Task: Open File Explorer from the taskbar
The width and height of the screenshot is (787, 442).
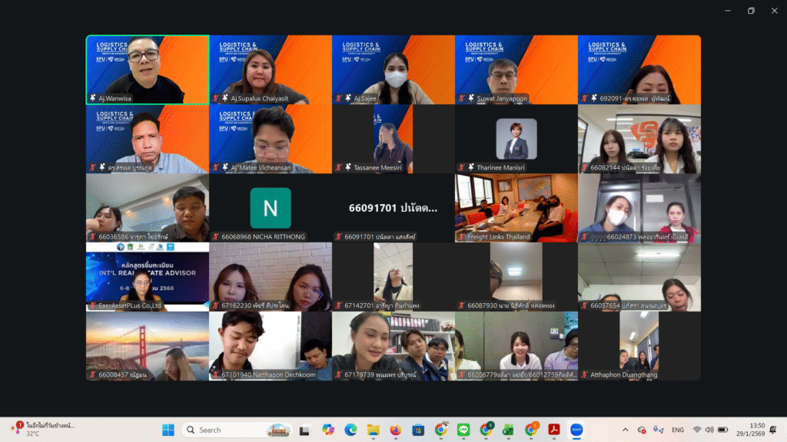Action: [373, 430]
